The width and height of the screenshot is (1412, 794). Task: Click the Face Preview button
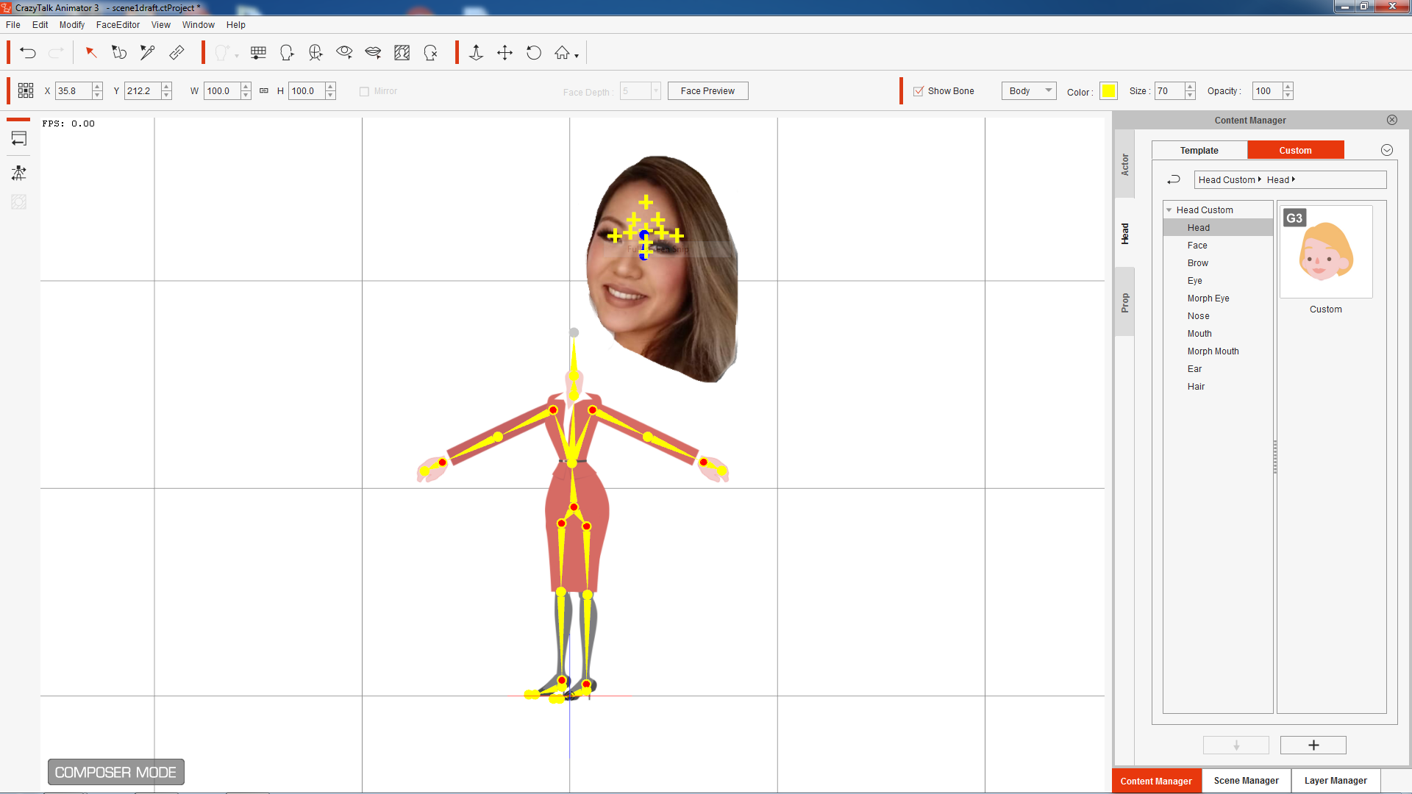click(708, 90)
